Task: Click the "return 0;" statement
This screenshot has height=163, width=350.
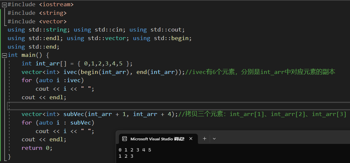Action: [37, 148]
